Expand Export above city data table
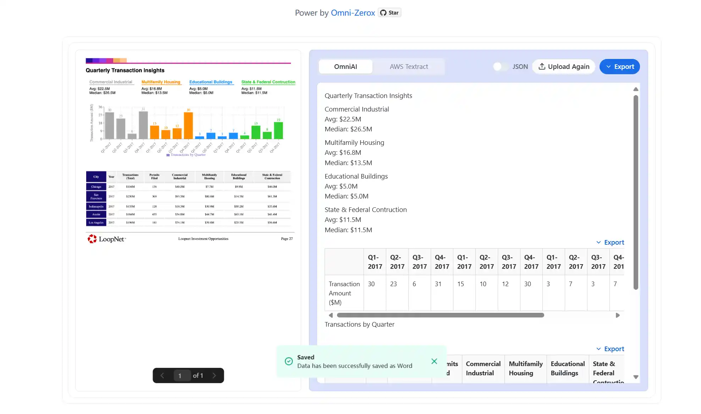Image resolution: width=701 pixels, height=414 pixels. [x=610, y=349]
